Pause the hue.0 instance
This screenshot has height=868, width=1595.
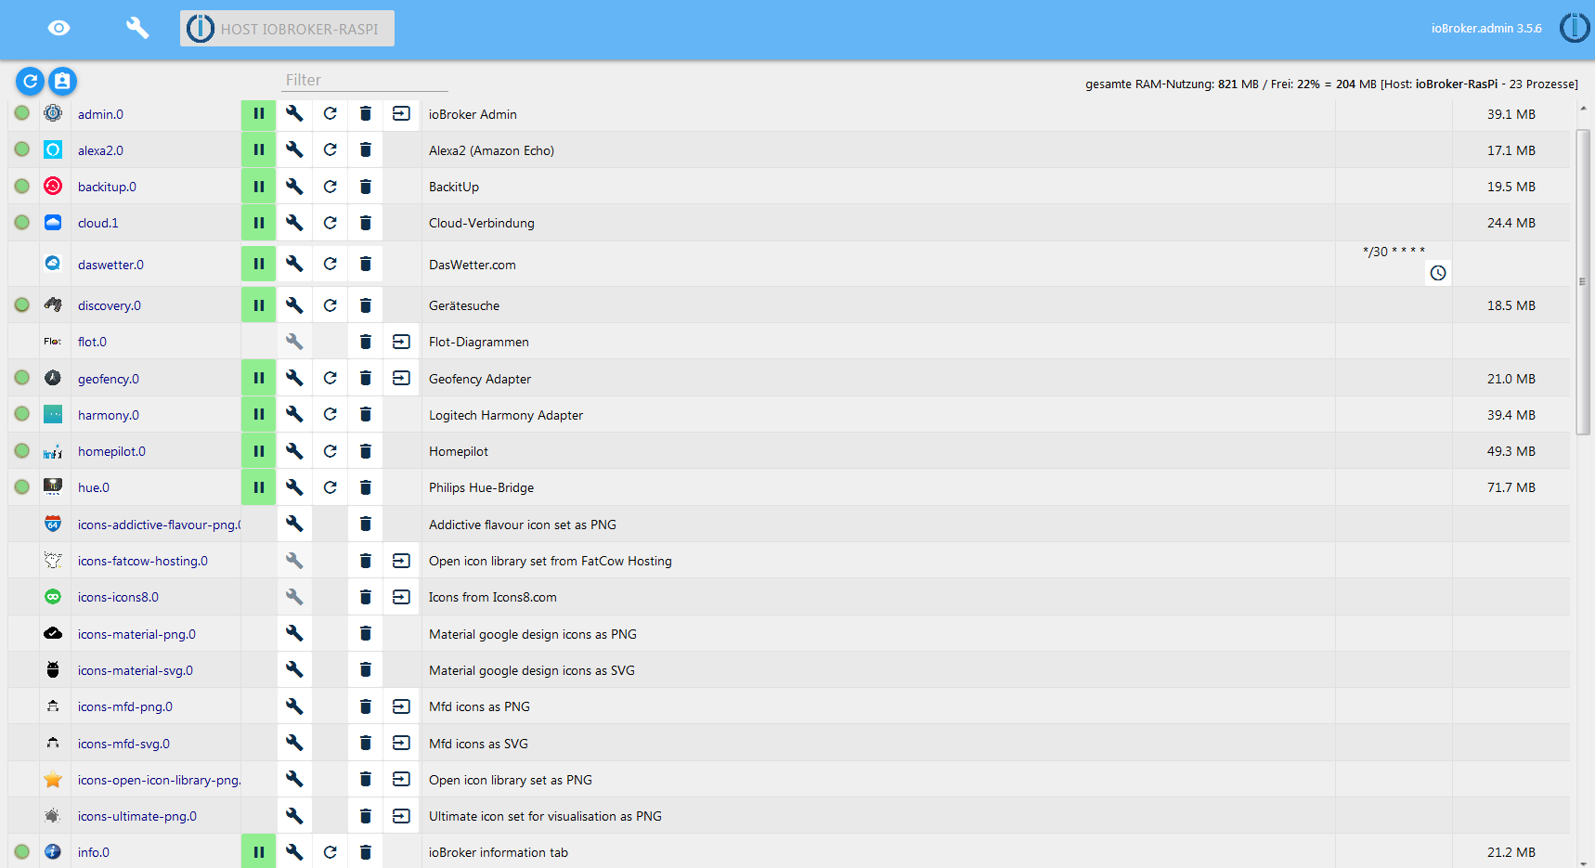(259, 487)
